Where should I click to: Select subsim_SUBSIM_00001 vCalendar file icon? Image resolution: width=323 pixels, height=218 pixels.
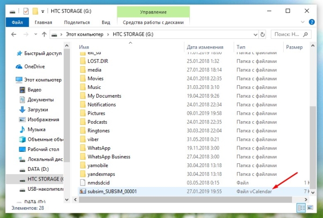83,192
